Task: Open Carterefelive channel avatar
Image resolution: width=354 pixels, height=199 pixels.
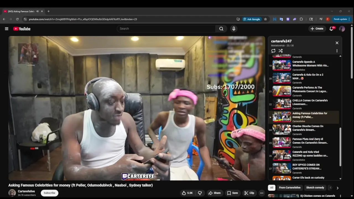Action: [x=12, y=193]
